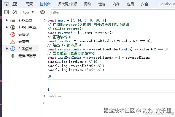Click the console.log(reversedIndex) line
This screenshot has width=175, height=117.
(76, 66)
